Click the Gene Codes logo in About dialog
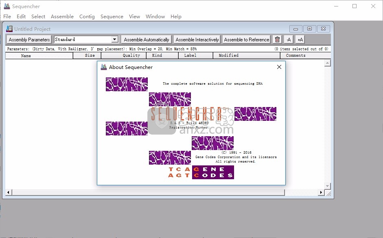The height and width of the screenshot is (238, 383). [201, 172]
